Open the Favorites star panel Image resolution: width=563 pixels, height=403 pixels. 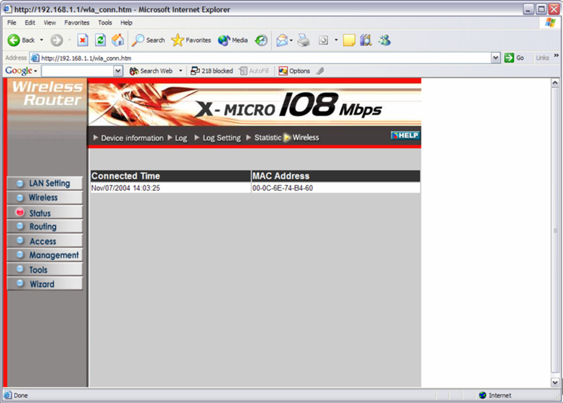pyautogui.click(x=191, y=40)
